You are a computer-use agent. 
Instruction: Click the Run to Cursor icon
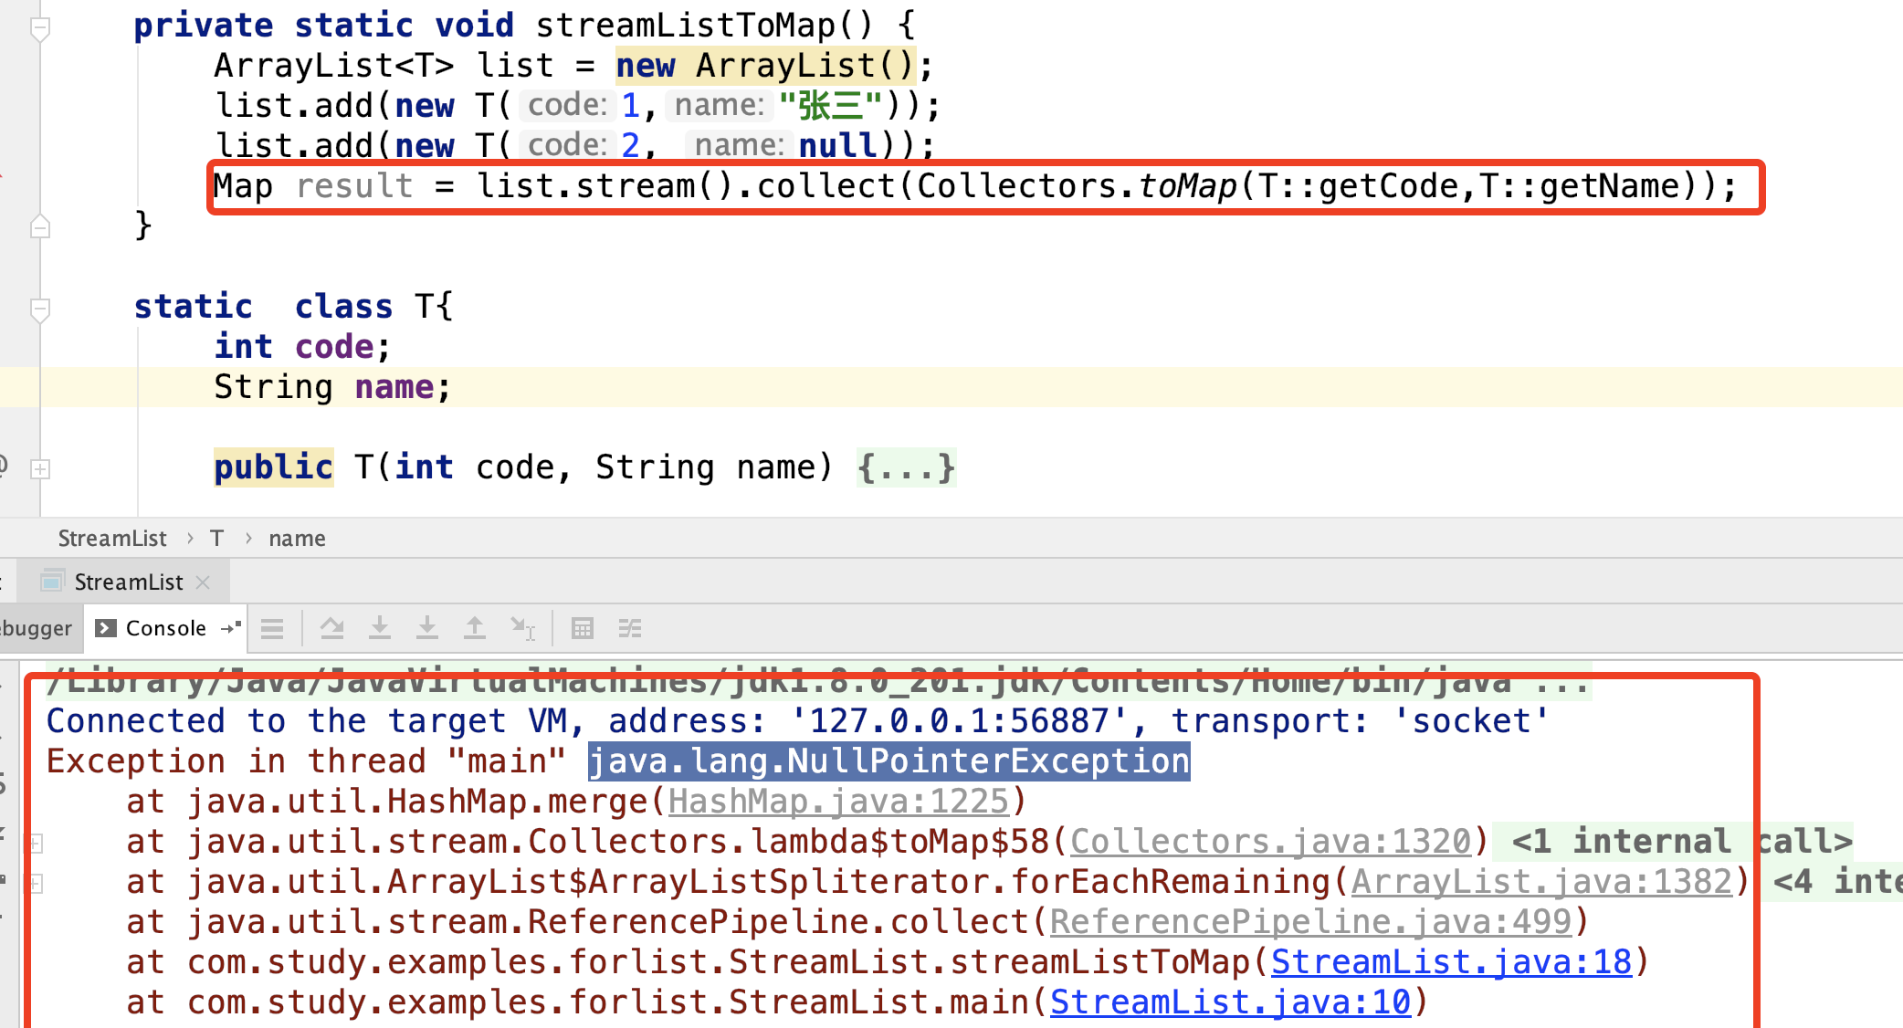click(522, 628)
